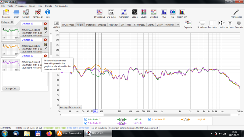
Task: Remove all measurements
Action: [38, 13]
